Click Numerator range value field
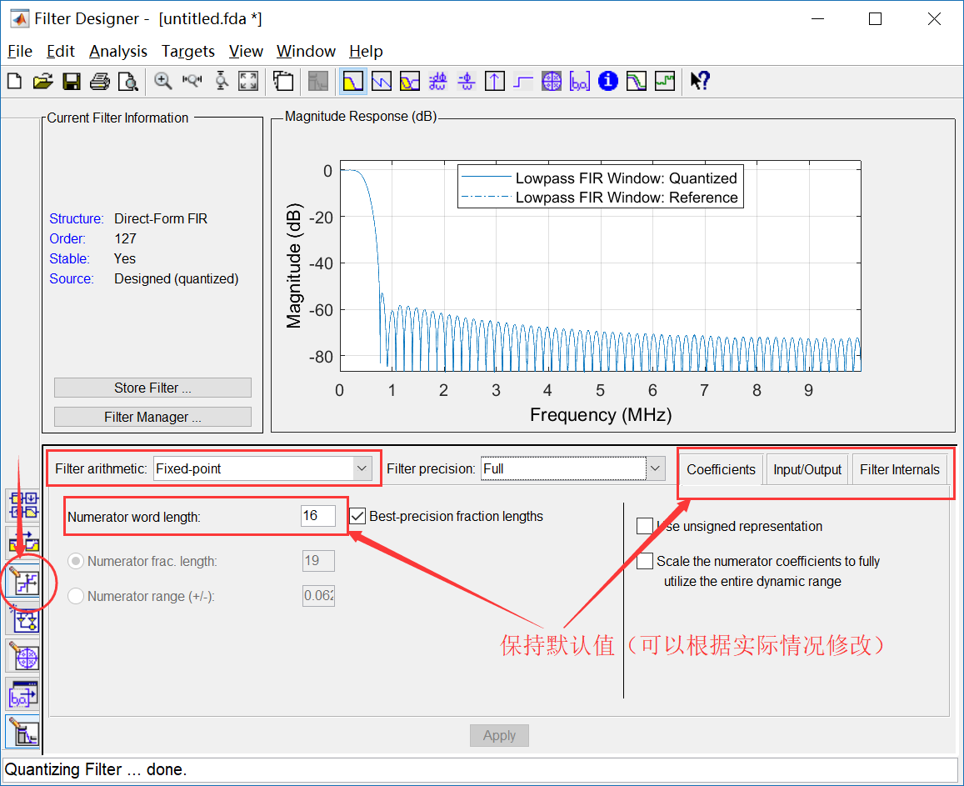The image size is (964, 786). 318,595
